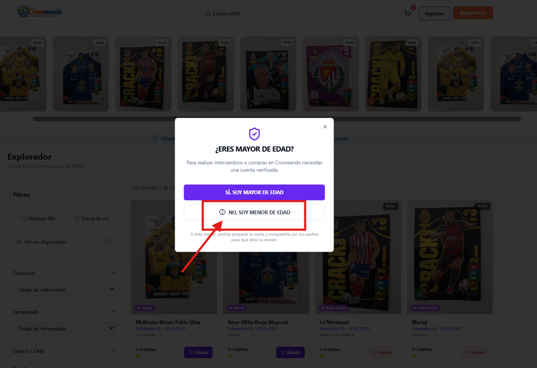
Task: Confirm Sí, soy mayor de edad
Action: point(254,192)
